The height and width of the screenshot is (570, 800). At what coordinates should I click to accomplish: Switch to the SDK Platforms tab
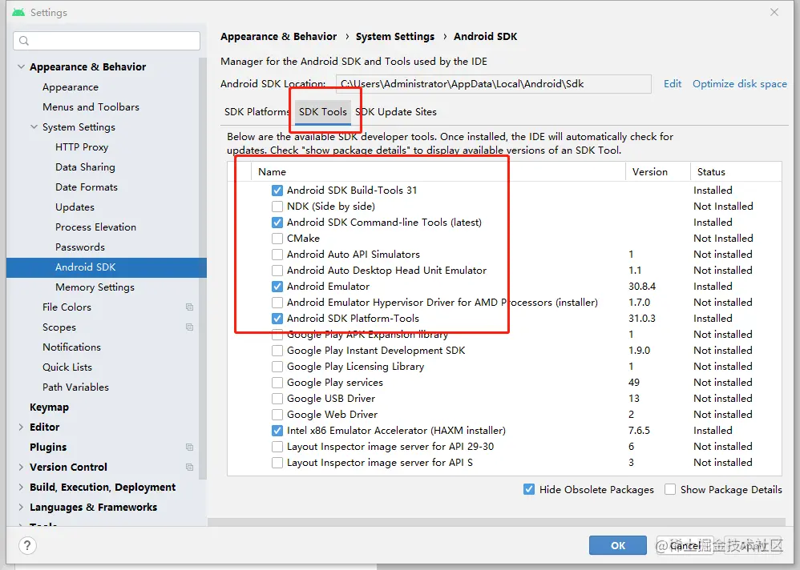tap(257, 112)
